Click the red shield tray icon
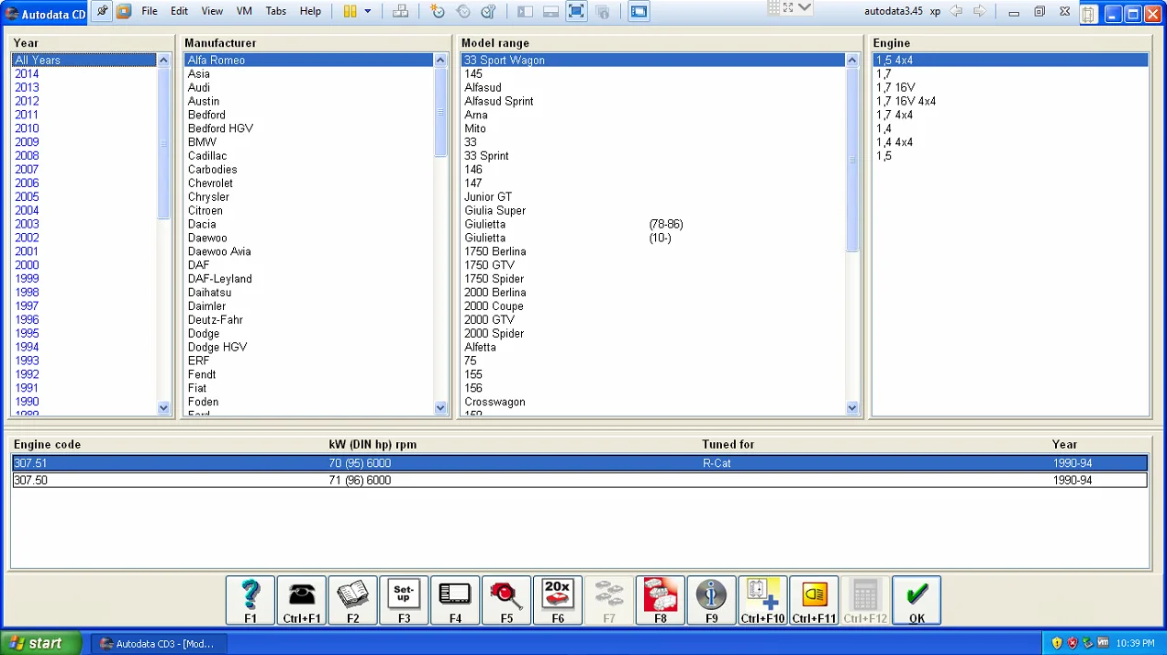Image resolution: width=1167 pixels, height=655 pixels. click(1072, 643)
